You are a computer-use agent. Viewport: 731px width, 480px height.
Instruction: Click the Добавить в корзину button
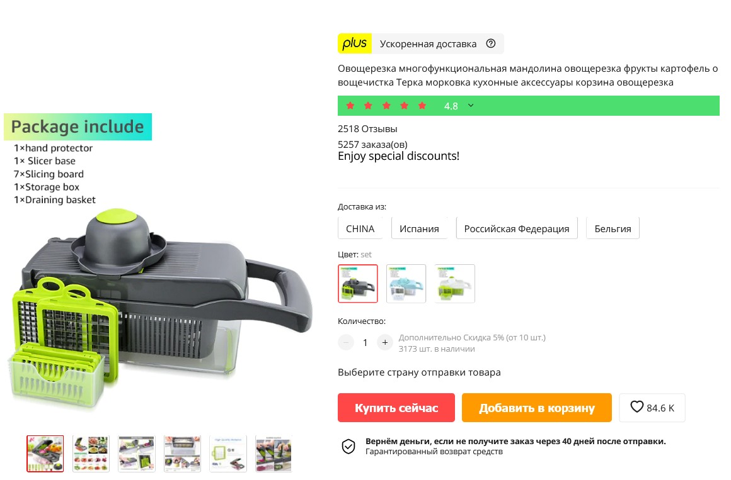(537, 408)
